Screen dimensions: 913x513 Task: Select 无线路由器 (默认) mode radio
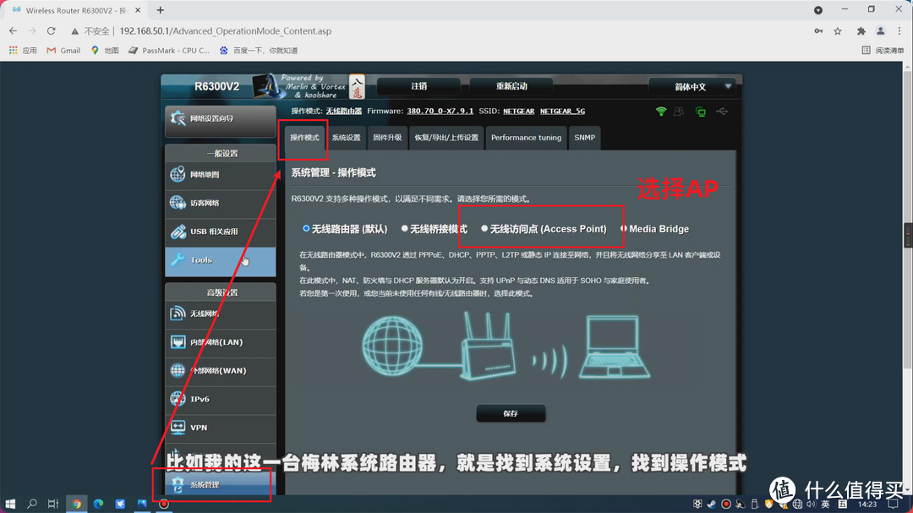[x=306, y=229]
